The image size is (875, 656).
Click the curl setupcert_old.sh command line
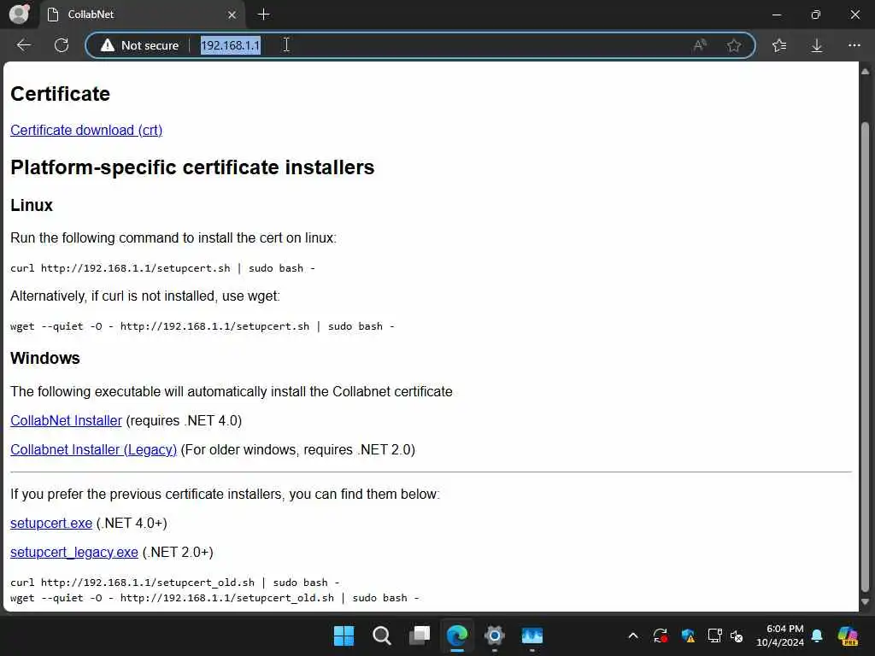tap(174, 583)
